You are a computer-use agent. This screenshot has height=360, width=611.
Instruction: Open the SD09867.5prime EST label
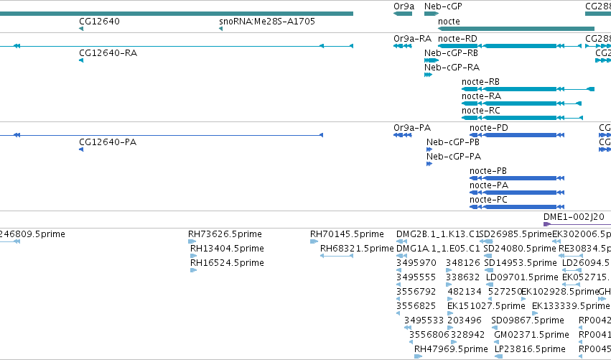point(528,321)
